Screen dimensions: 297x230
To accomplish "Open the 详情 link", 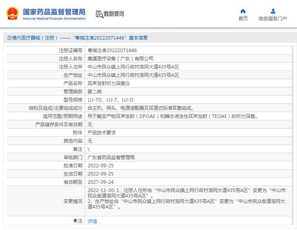I will (92, 221).
